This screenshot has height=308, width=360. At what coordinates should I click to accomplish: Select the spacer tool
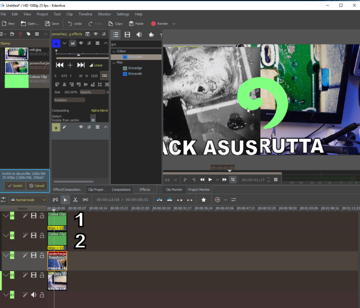(x=85, y=200)
